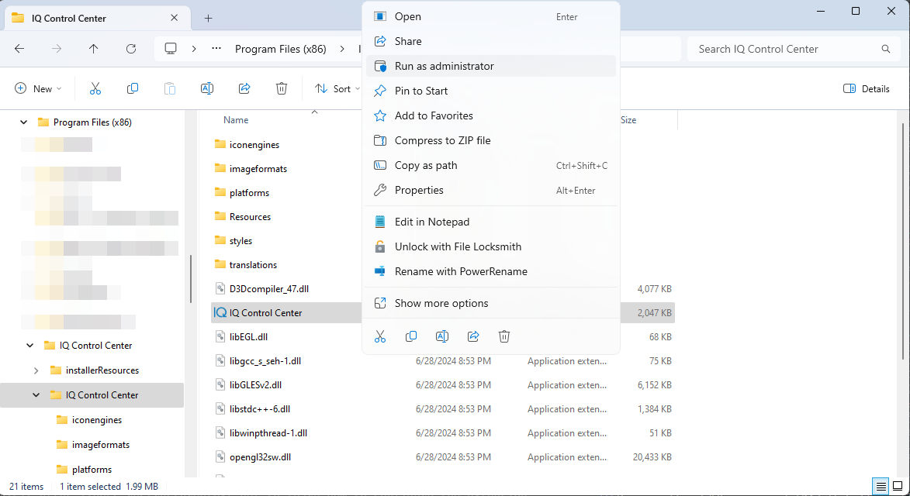Select Show more options
The image size is (910, 496).
point(491,303)
